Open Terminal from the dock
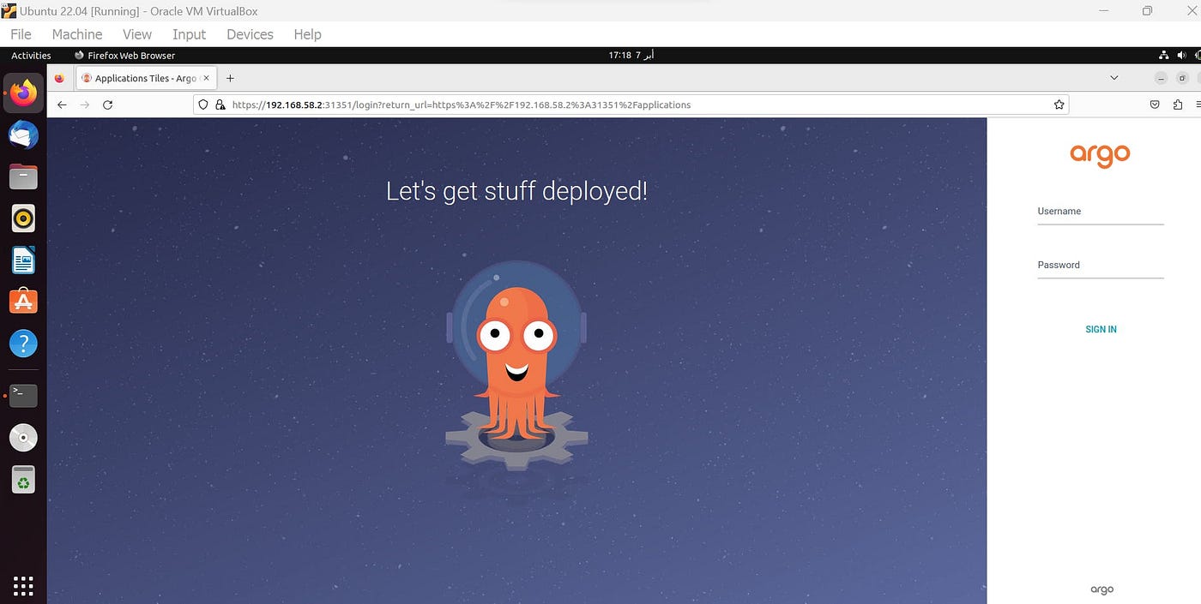 pos(23,395)
